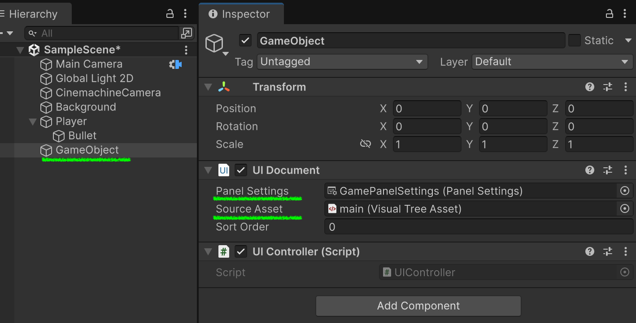Open object picker for Panel Settings
The image size is (636, 323).
coord(624,191)
